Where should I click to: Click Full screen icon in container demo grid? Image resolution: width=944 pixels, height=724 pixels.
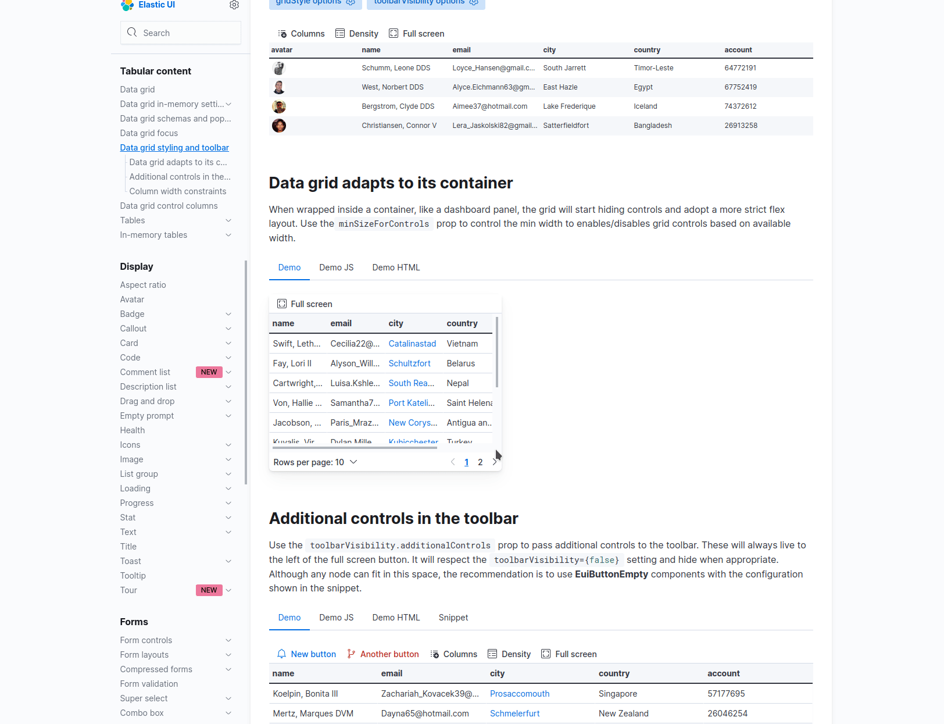[x=282, y=304]
